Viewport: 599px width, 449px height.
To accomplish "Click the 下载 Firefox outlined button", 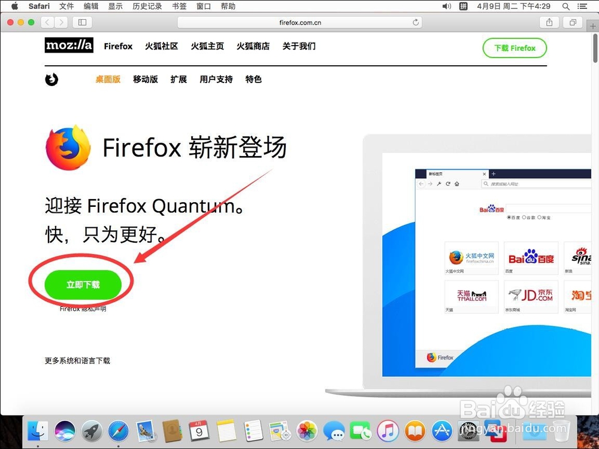I will pos(515,48).
